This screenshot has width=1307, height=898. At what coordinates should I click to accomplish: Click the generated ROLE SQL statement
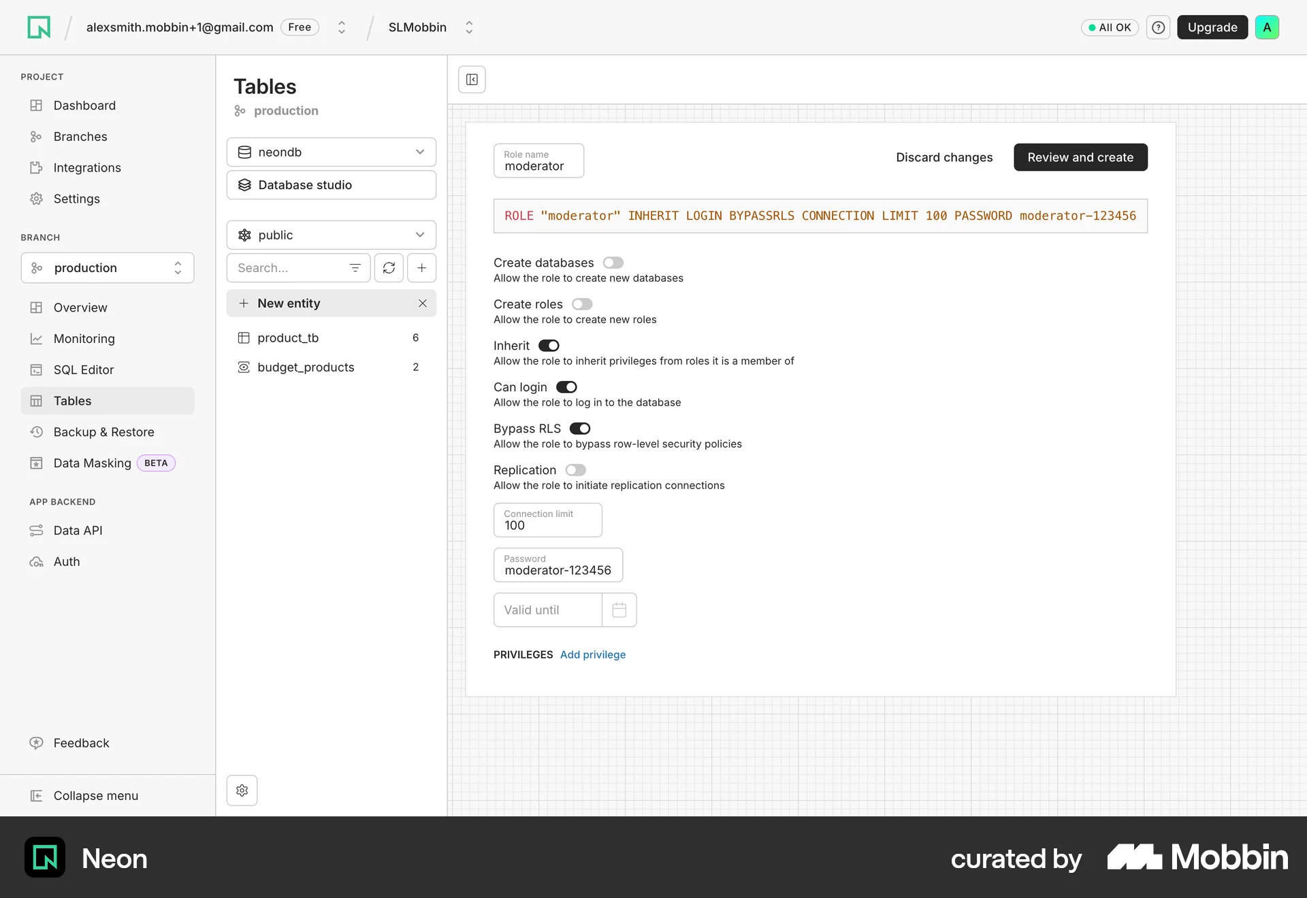[x=820, y=216]
